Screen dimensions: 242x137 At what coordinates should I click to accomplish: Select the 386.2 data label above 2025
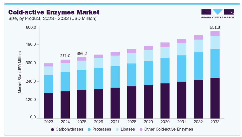(x=82, y=53)
